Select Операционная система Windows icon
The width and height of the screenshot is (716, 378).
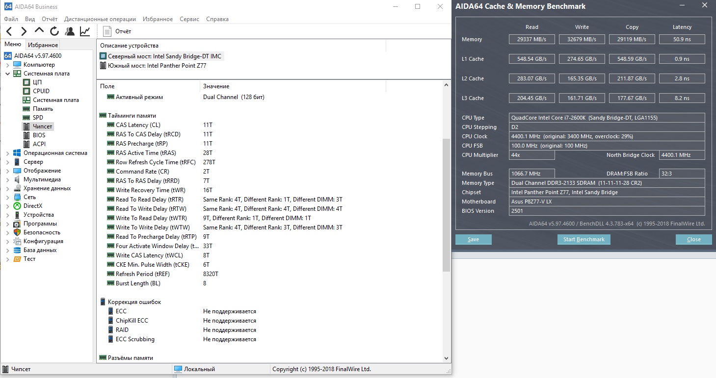tap(17, 153)
